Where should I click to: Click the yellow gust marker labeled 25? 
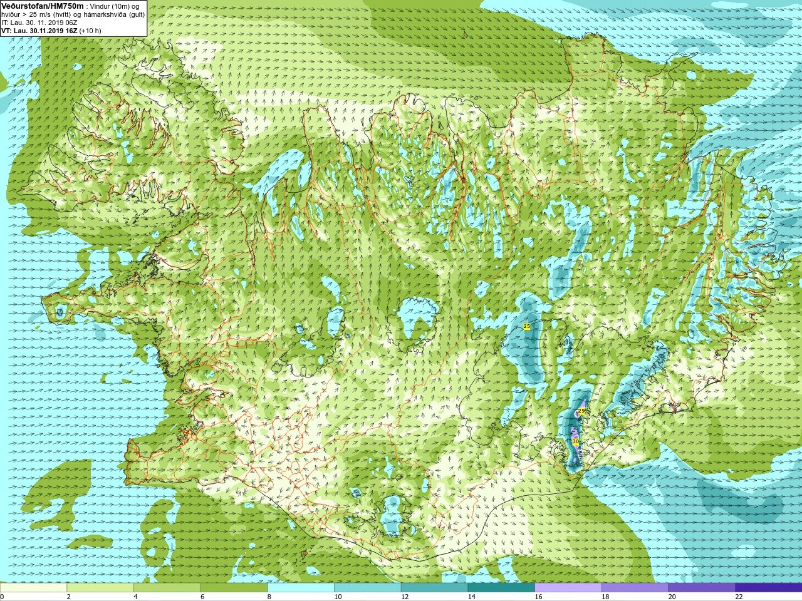526,327
